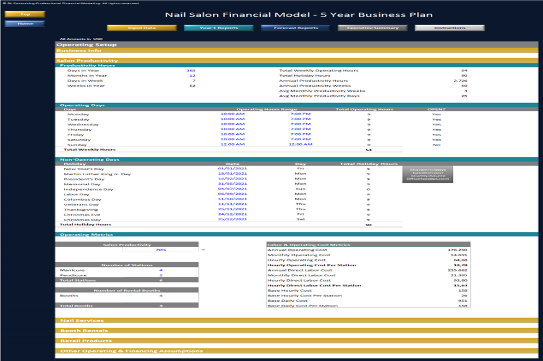Click the yellow Top button
This screenshot has width=543, height=361.
(x=25, y=14)
